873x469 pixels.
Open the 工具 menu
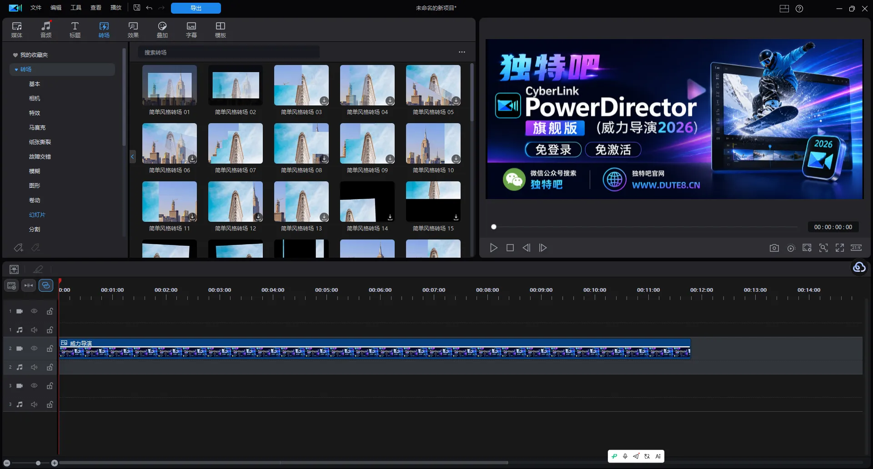click(76, 8)
